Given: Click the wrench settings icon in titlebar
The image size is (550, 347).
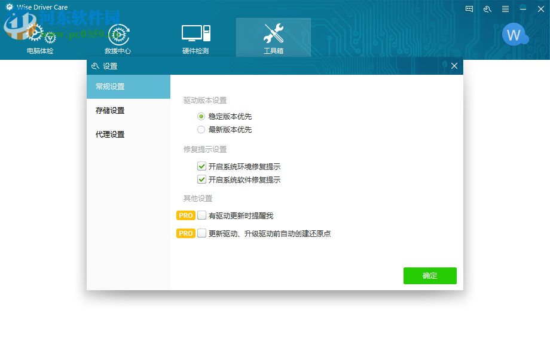Looking at the screenshot, I should click(486, 8).
